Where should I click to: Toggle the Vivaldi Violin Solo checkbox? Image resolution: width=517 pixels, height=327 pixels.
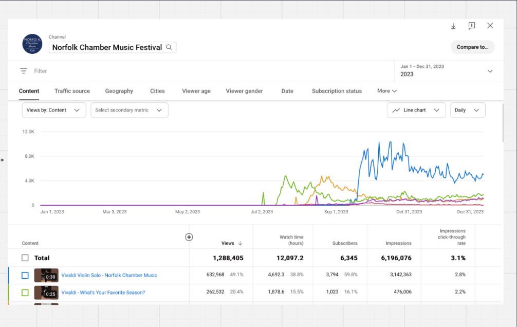(25, 276)
